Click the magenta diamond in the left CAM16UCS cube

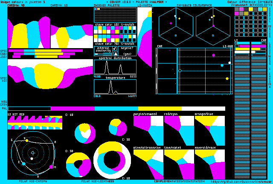coord(171,23)
